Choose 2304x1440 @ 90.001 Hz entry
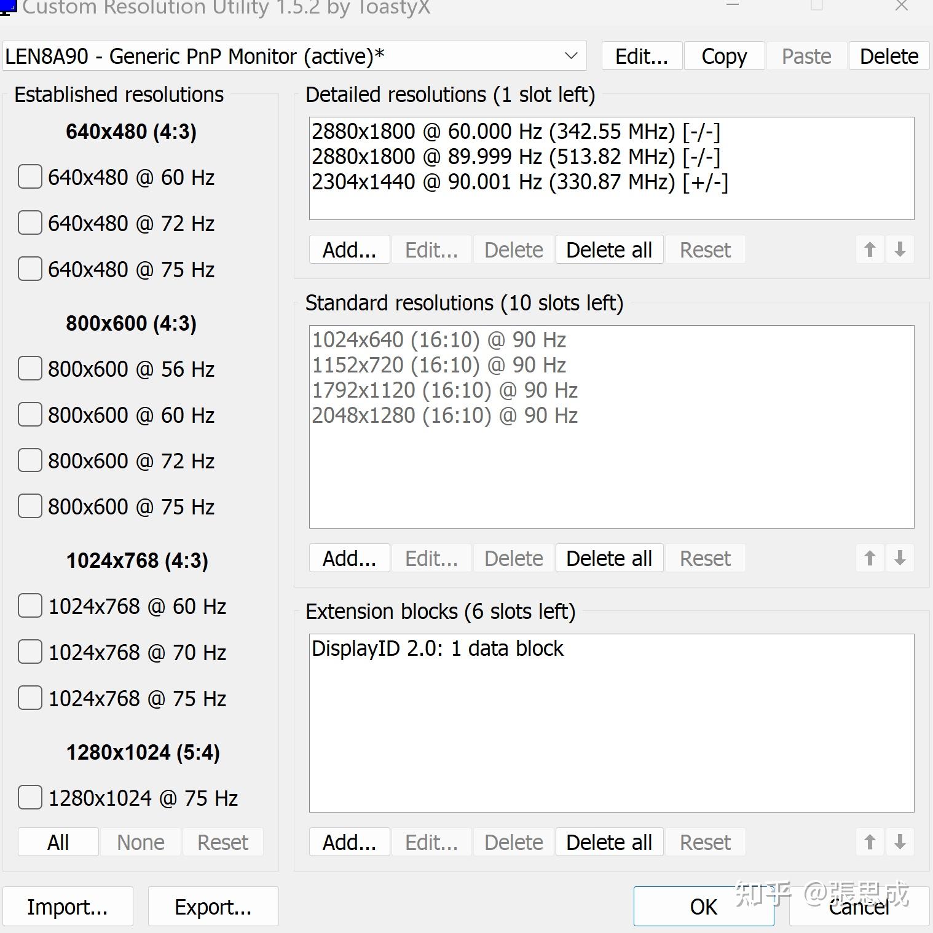This screenshot has height=933, width=933. click(x=519, y=183)
